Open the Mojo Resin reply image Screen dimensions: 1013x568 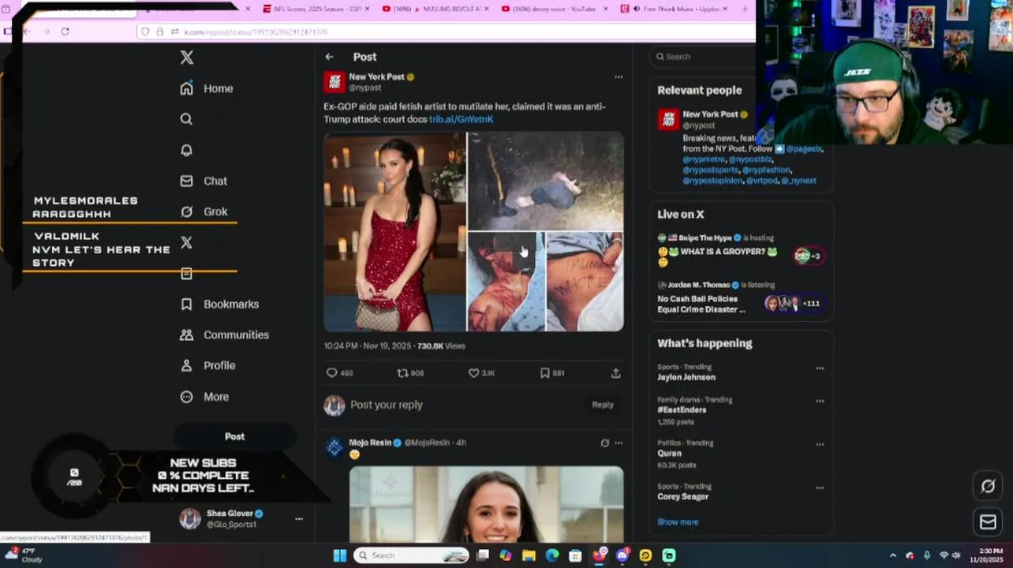[486, 505]
